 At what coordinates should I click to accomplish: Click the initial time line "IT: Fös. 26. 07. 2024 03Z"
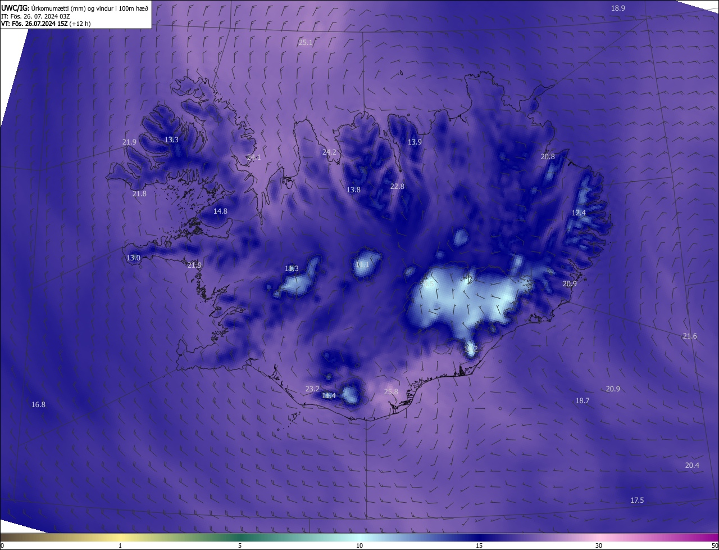(36, 16)
